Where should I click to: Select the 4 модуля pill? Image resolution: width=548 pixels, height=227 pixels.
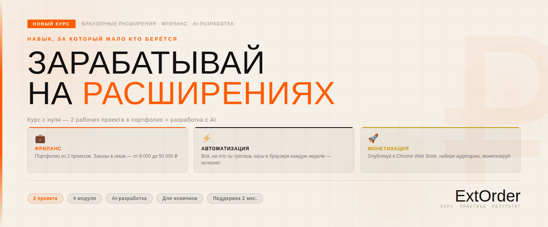coord(85,198)
